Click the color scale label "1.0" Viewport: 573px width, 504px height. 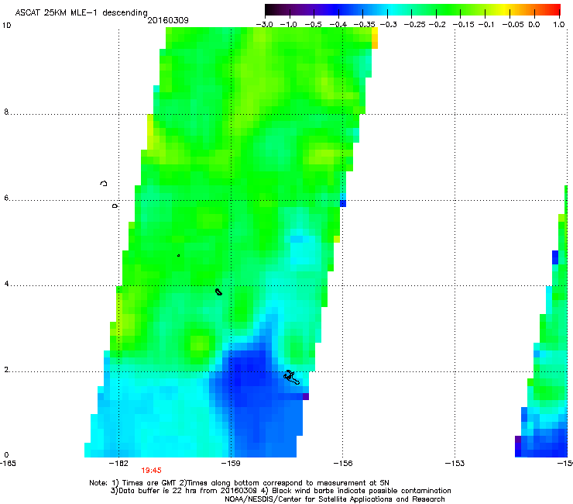pos(559,25)
